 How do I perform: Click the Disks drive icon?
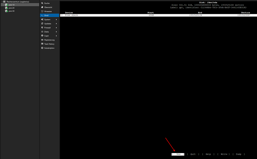[x=42, y=32]
